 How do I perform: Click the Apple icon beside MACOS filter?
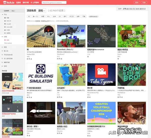[x=5, y=21]
